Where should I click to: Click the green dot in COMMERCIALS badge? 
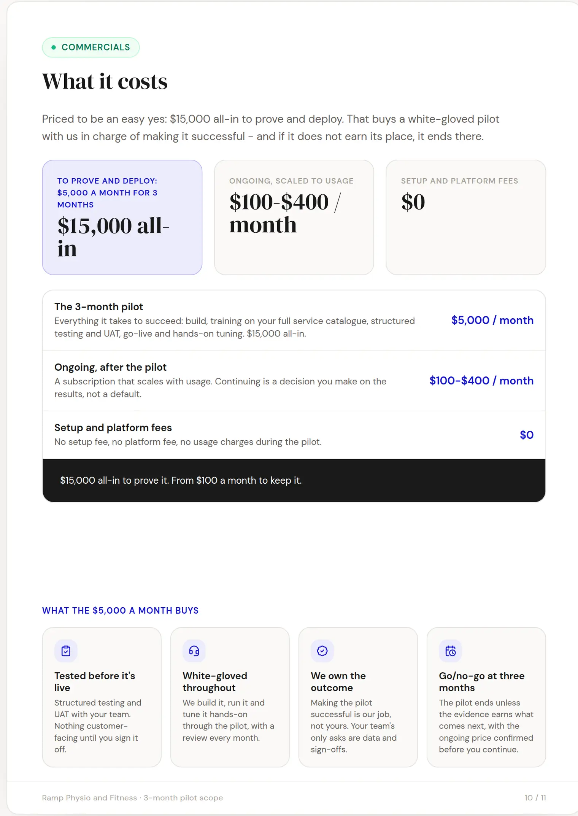(x=54, y=48)
